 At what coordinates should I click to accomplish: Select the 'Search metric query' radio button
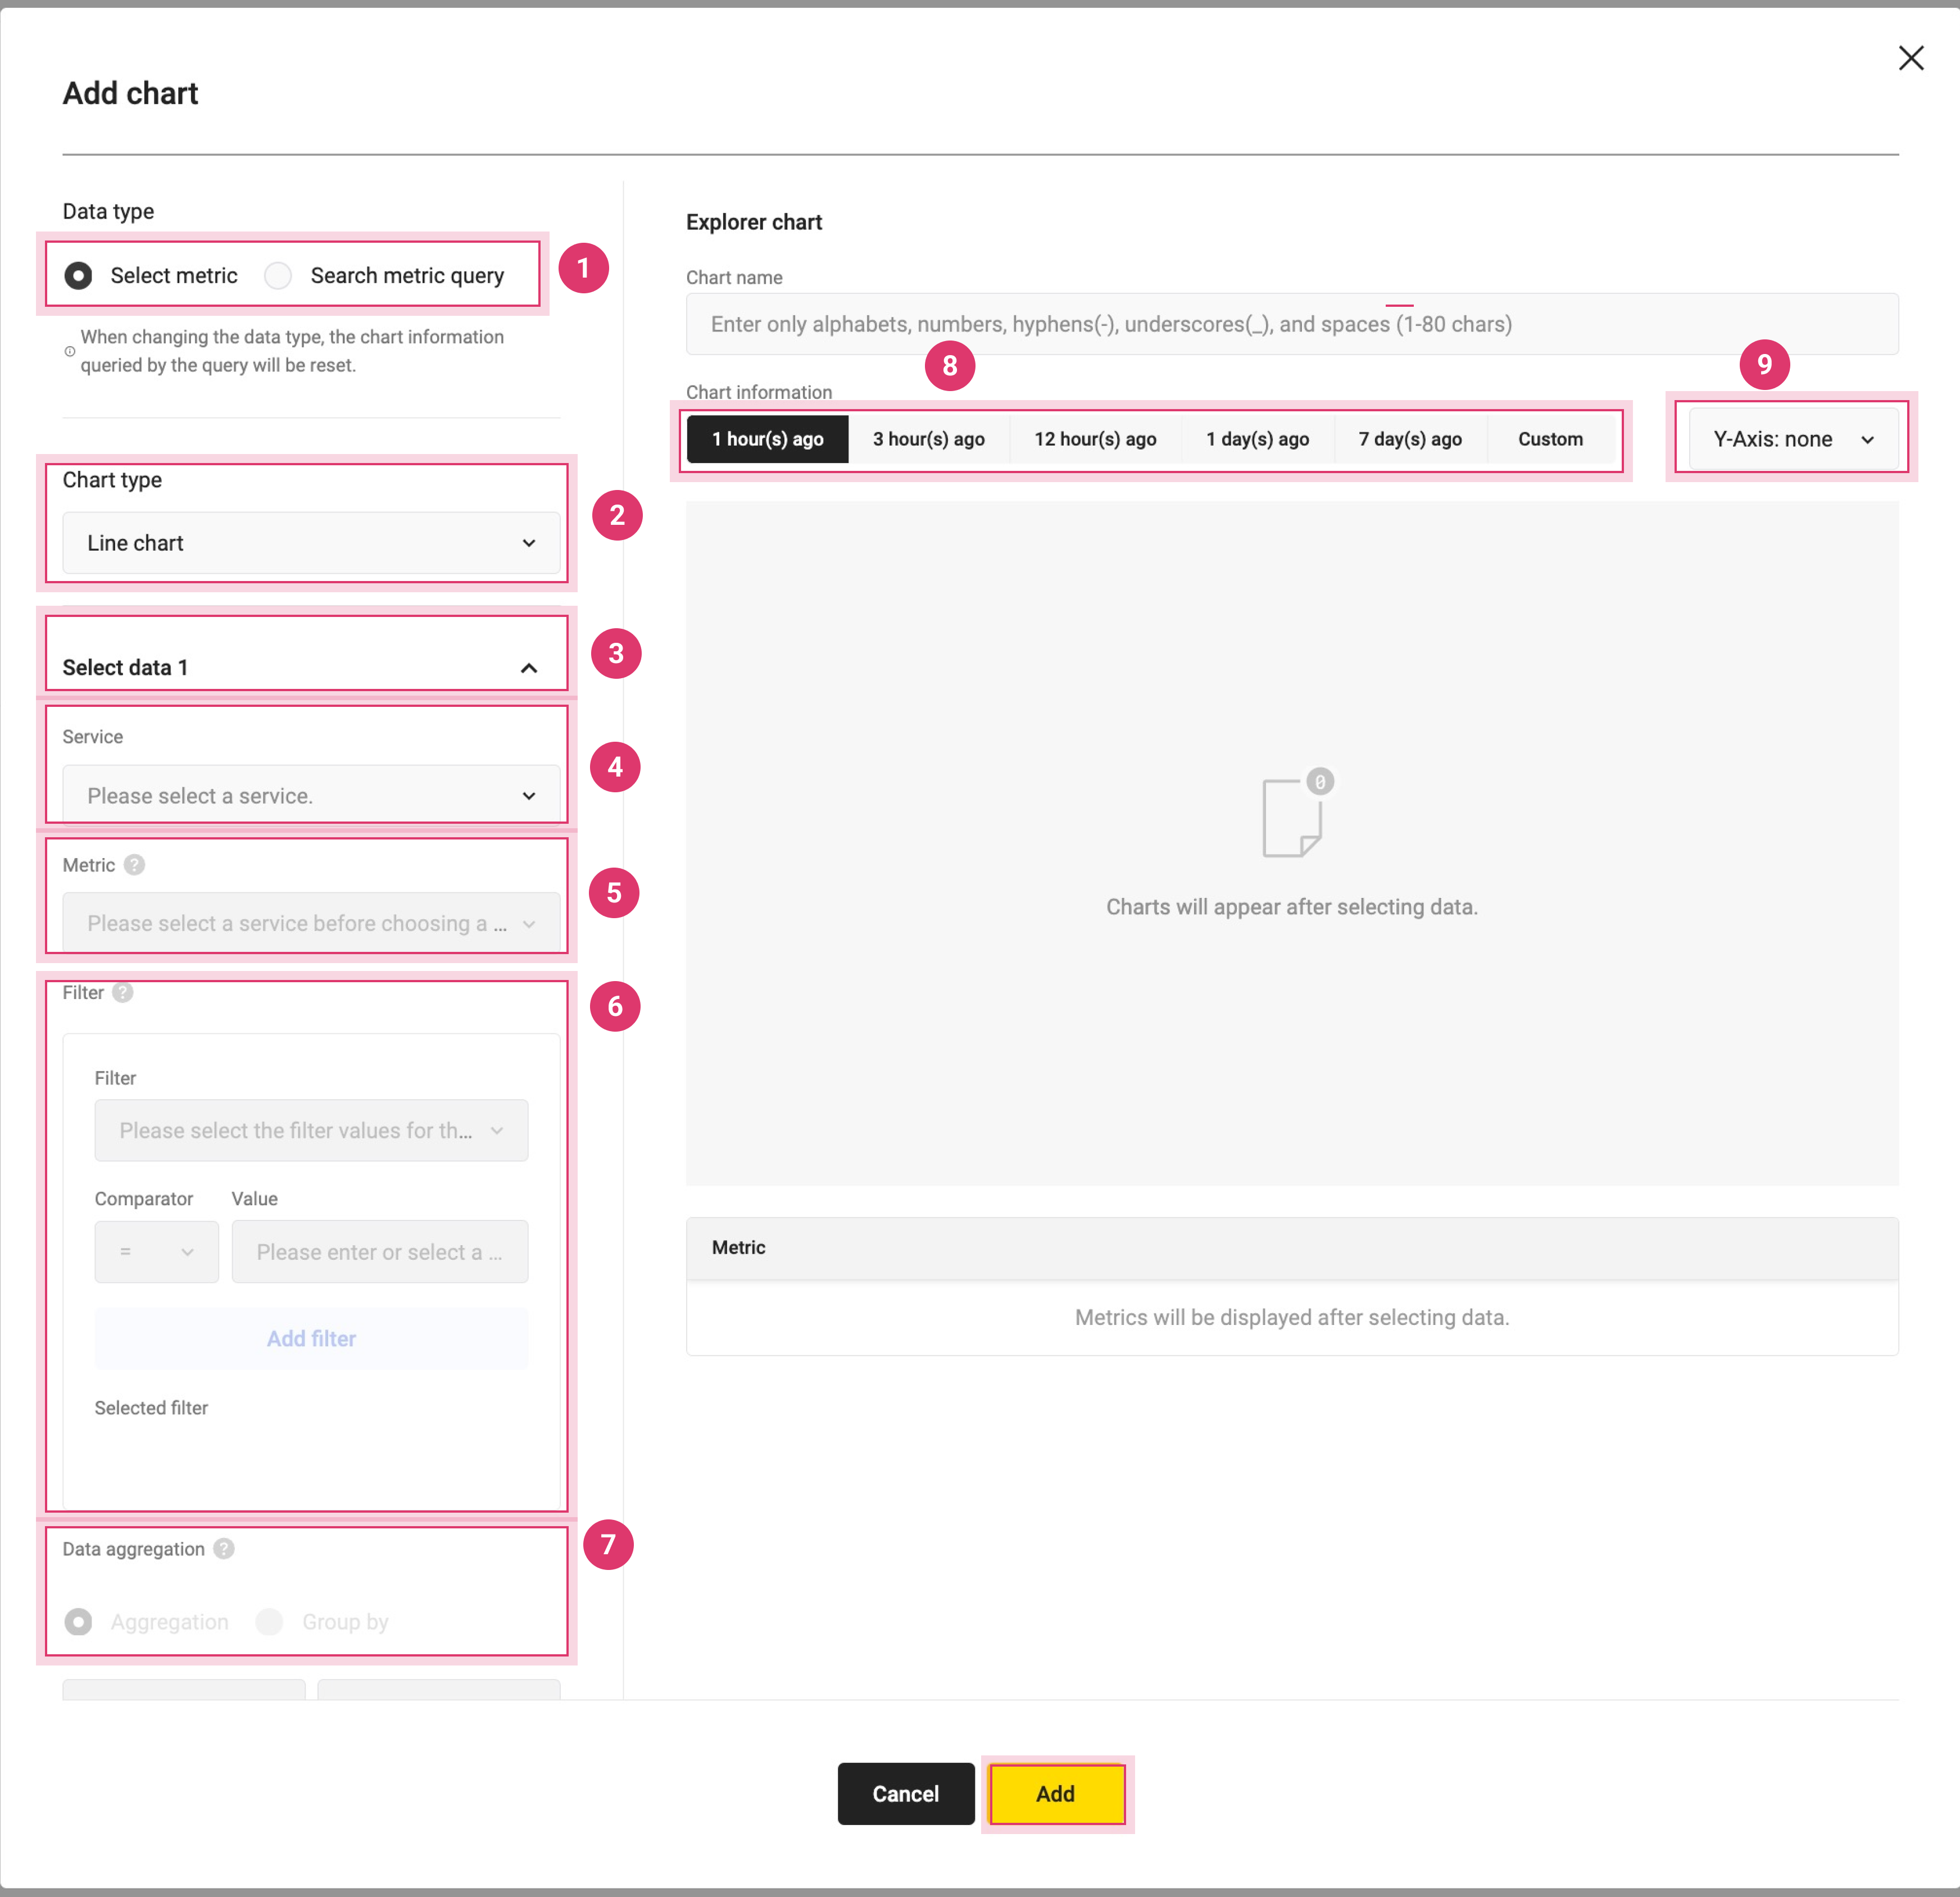pyautogui.click(x=278, y=275)
